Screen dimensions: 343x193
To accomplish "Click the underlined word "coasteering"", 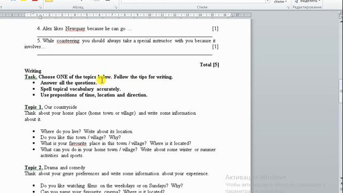I will tap(68, 41).
